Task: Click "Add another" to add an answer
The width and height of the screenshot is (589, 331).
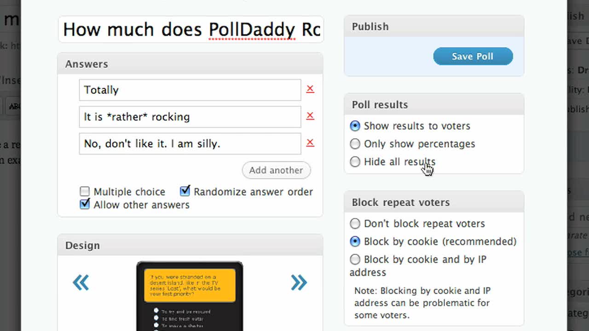Action: pos(276,170)
